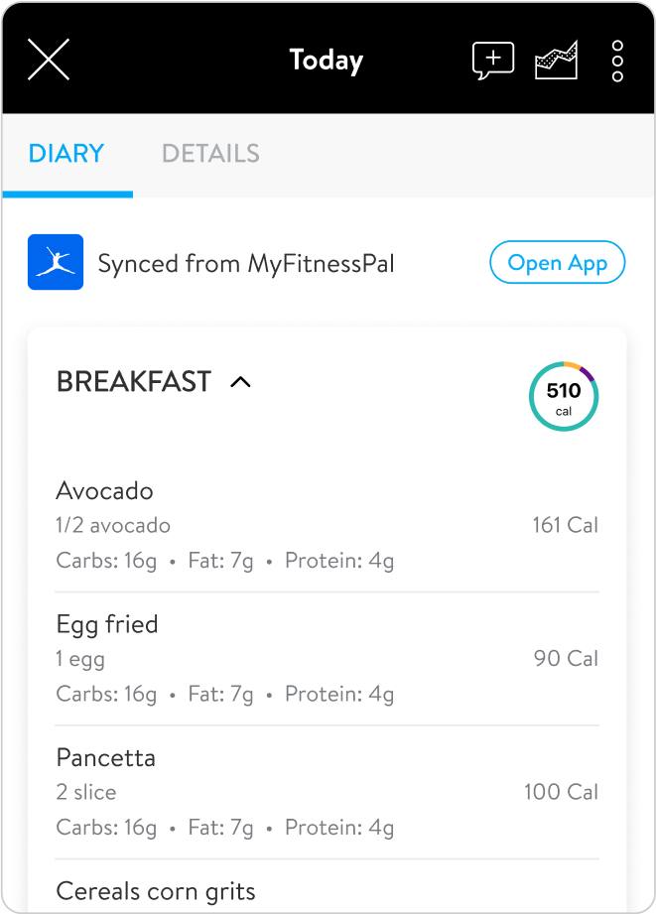
Task: Click the Synced from MyFitnessPal text
Action: pyautogui.click(x=246, y=264)
